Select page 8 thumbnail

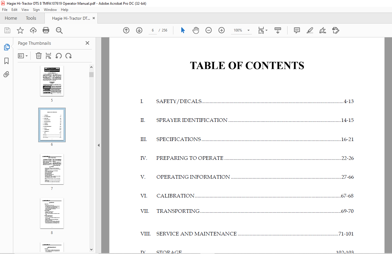pos(52,213)
